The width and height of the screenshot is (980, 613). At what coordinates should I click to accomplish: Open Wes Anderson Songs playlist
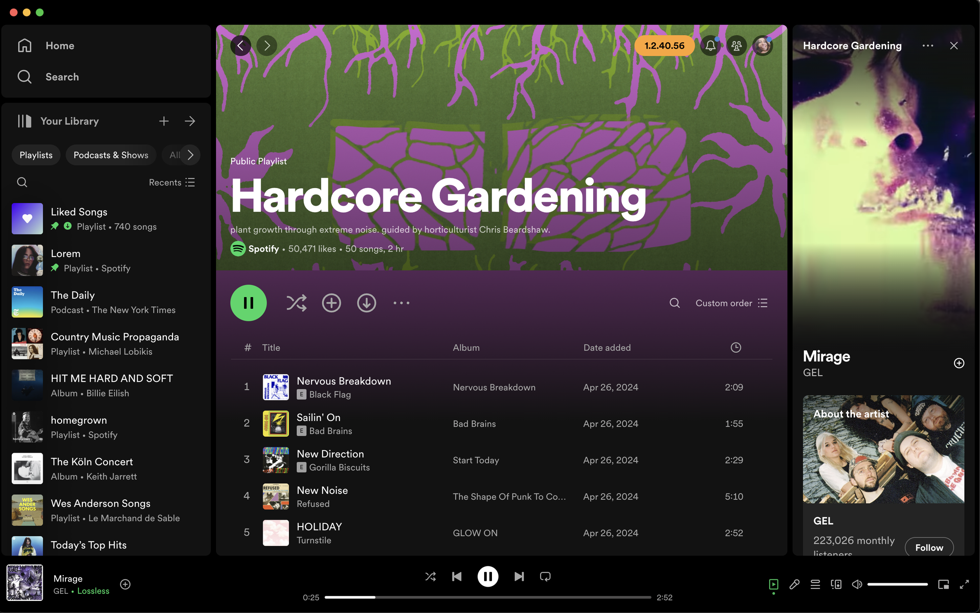tap(106, 510)
